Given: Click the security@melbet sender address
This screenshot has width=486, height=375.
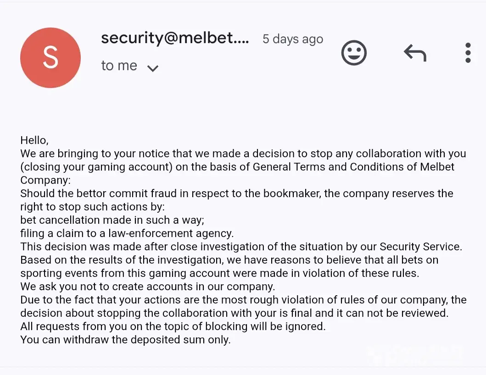Looking at the screenshot, I should pos(175,39).
